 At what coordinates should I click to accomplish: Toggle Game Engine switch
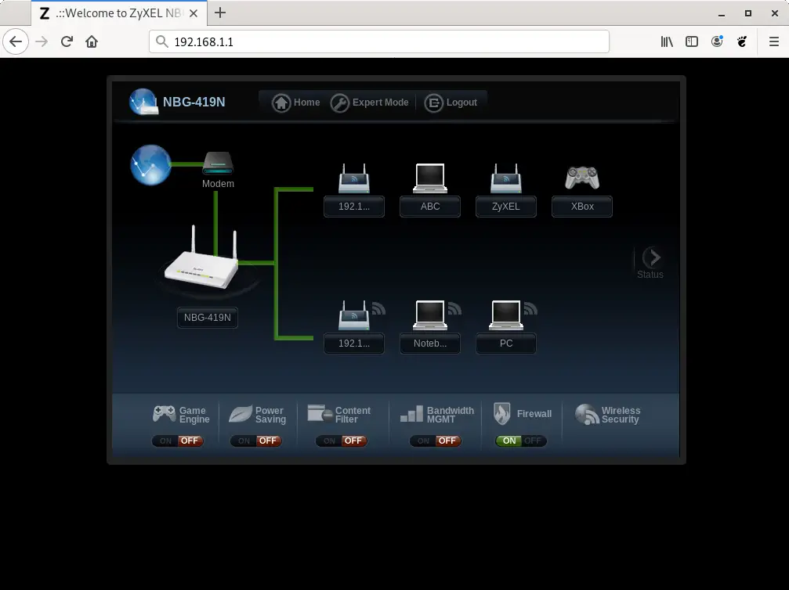[x=178, y=441]
